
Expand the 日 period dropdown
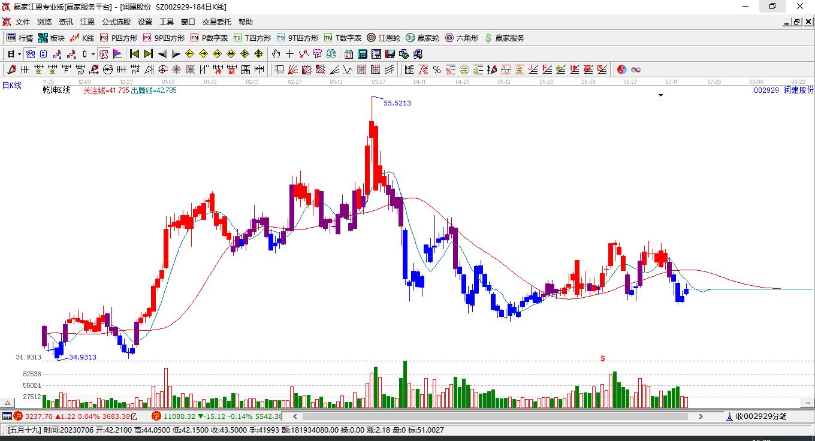[x=19, y=54]
